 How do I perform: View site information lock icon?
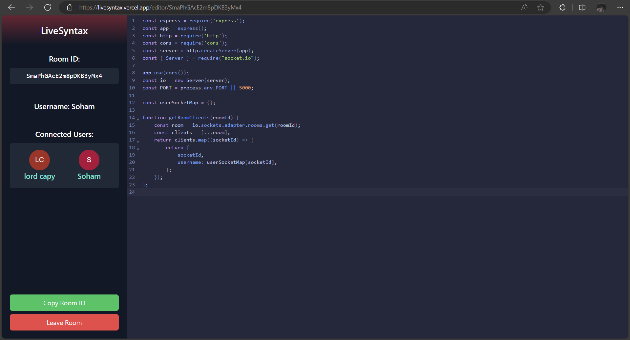(x=70, y=7)
